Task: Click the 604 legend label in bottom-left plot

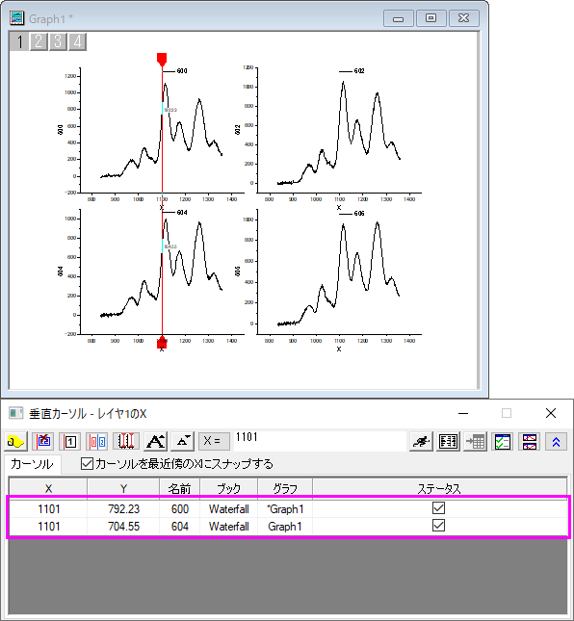Action: 182,212
